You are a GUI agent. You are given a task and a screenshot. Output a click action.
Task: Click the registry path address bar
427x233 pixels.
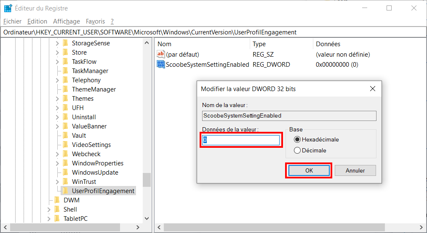coord(213,32)
